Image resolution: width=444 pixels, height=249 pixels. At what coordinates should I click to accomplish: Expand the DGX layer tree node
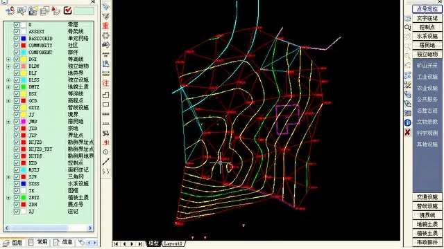coord(8,59)
